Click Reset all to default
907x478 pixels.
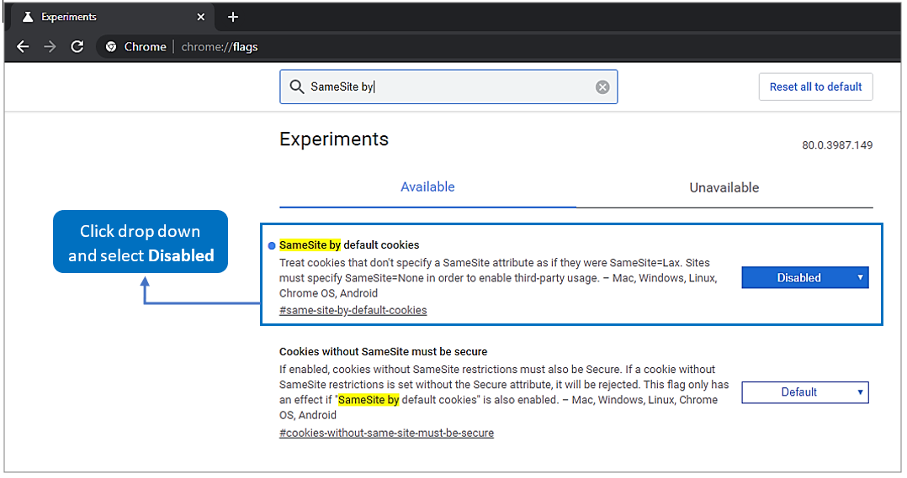coord(815,87)
